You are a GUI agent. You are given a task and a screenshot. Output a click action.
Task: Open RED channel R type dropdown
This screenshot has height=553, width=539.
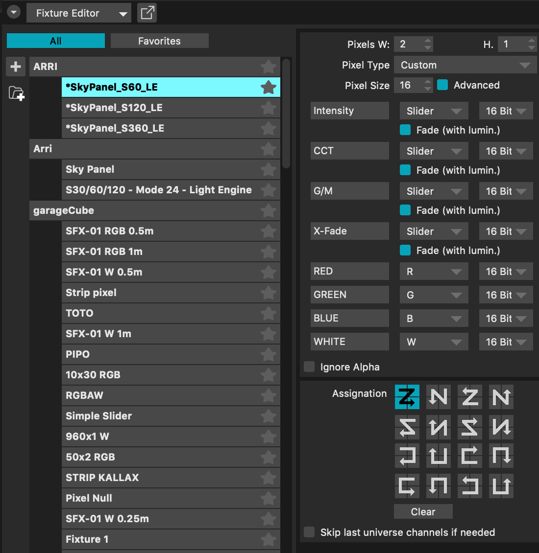click(x=434, y=271)
